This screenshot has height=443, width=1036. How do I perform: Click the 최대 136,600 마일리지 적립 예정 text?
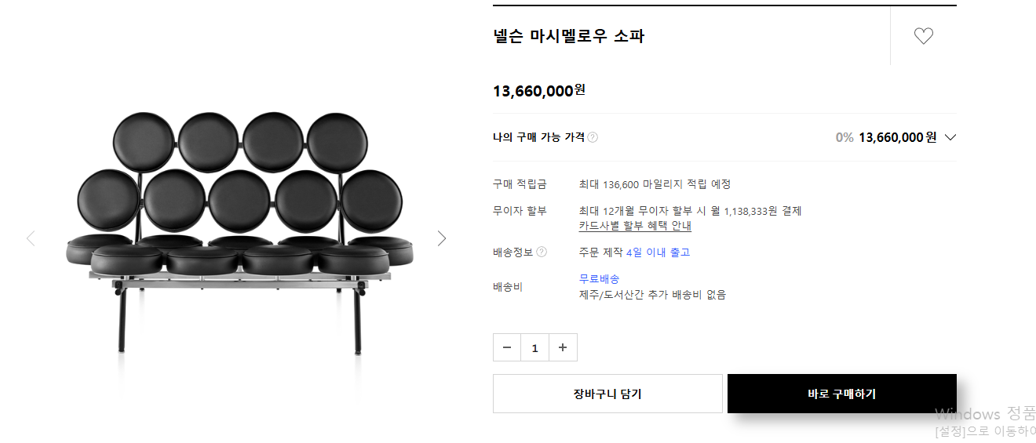coord(655,184)
